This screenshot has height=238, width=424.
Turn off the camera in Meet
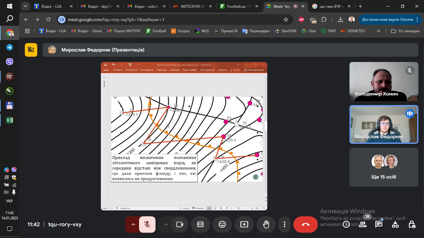click(x=180, y=224)
